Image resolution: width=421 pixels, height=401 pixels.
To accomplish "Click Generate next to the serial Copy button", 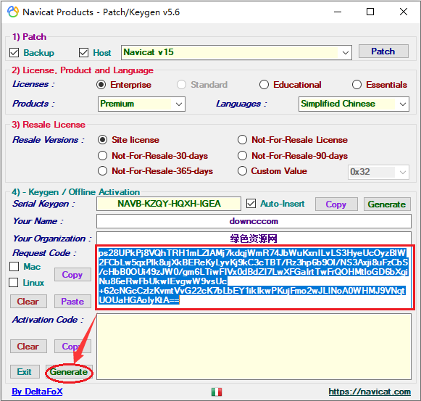I will point(387,204).
